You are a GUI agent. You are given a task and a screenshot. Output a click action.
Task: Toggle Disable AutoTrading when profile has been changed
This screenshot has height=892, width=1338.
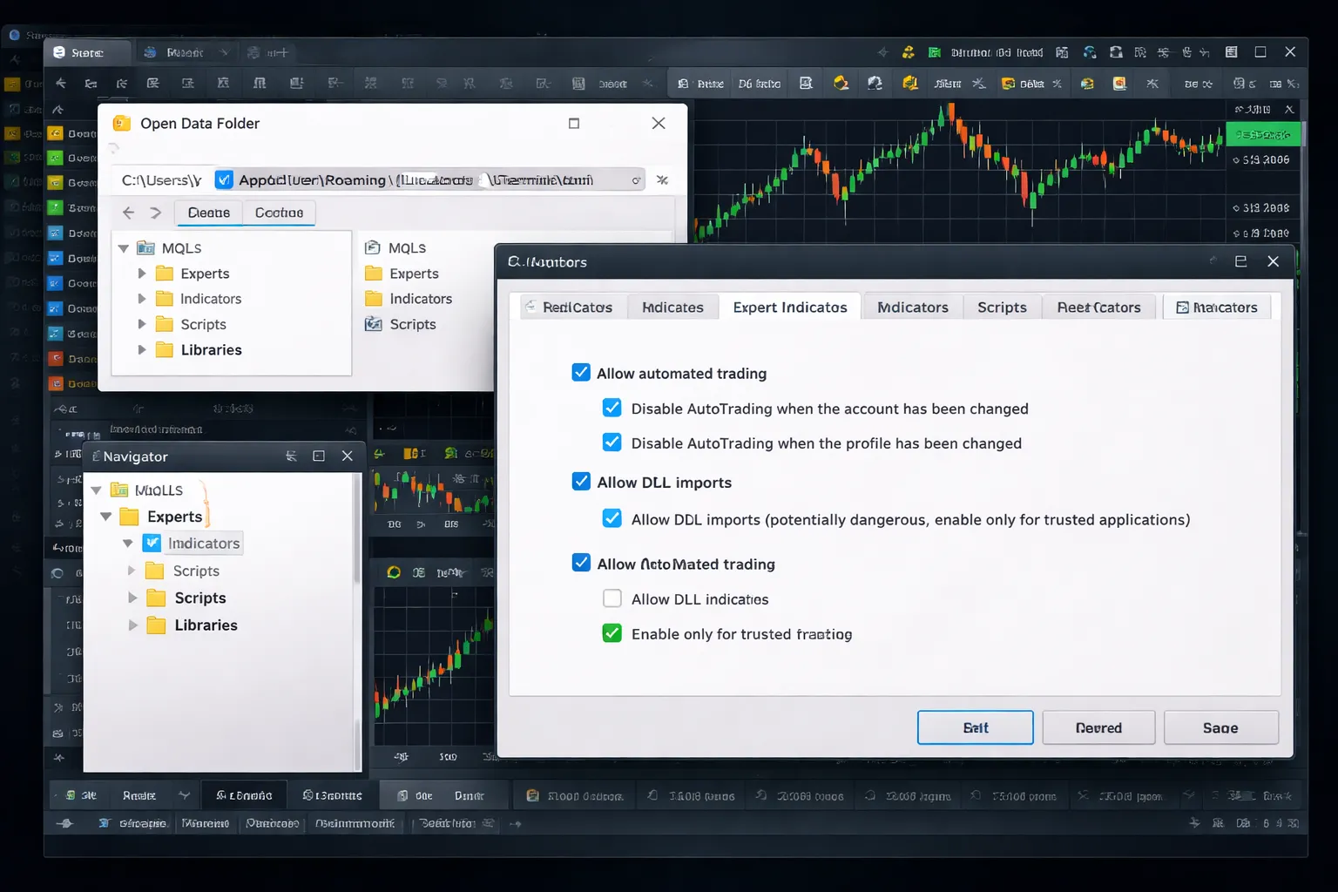[612, 443]
